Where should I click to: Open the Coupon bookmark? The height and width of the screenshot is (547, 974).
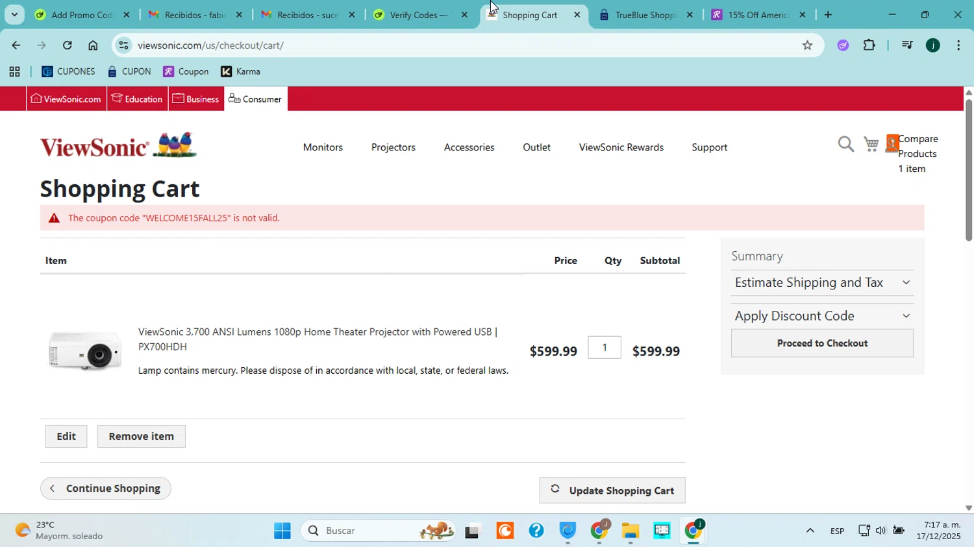click(186, 71)
